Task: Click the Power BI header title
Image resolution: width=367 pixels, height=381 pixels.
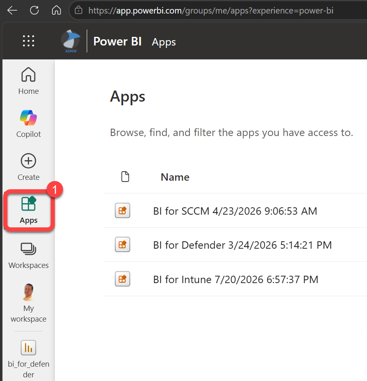Action: click(117, 41)
